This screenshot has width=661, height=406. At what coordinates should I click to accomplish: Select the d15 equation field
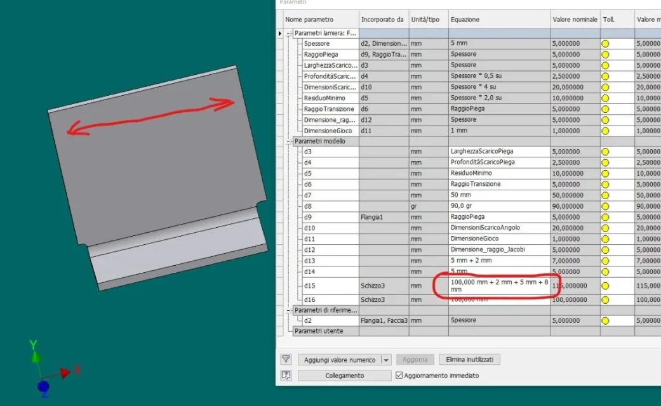click(499, 285)
